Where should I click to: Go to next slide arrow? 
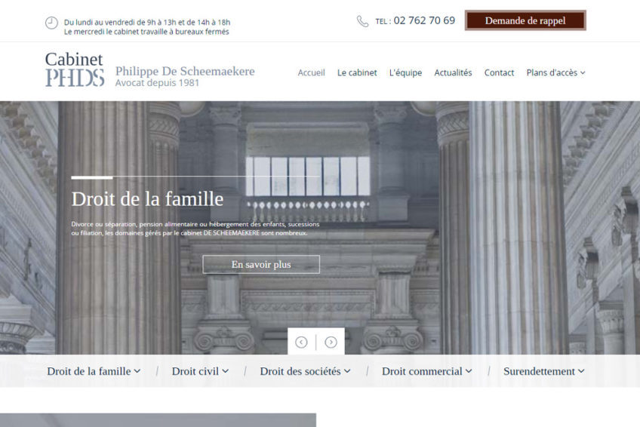pyautogui.click(x=331, y=343)
